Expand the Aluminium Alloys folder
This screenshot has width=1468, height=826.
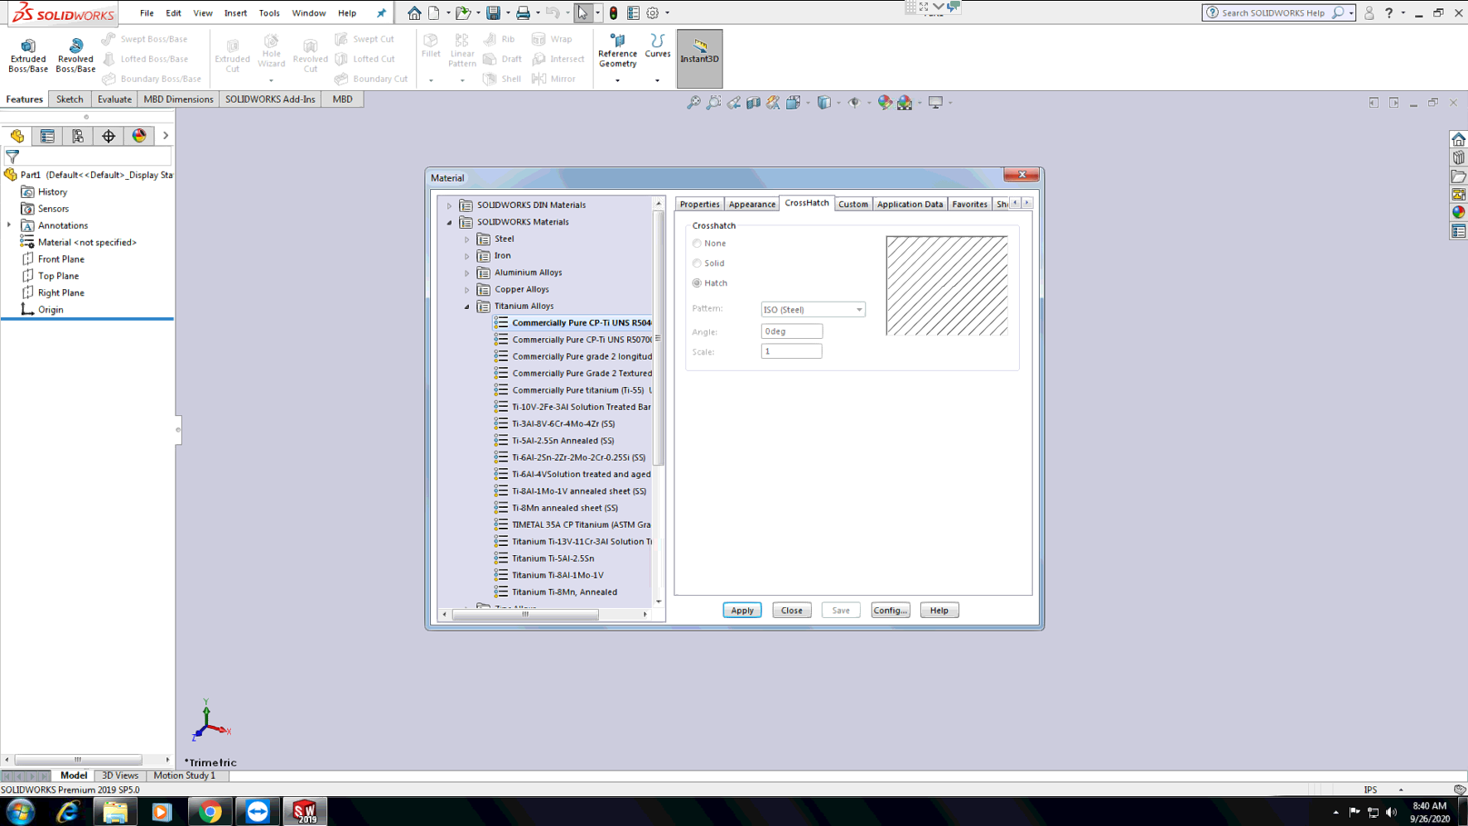(467, 273)
